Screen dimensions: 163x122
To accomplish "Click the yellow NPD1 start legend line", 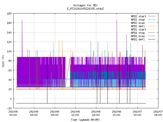I will click(152, 29).
